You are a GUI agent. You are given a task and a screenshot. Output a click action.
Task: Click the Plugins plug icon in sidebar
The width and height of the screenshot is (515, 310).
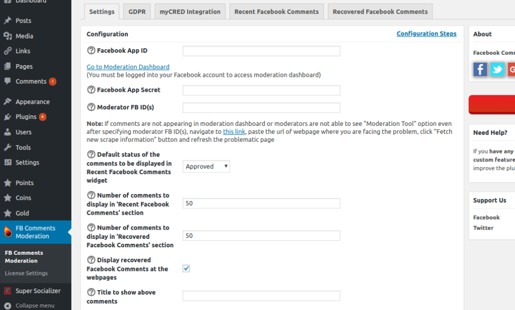coord(7,116)
